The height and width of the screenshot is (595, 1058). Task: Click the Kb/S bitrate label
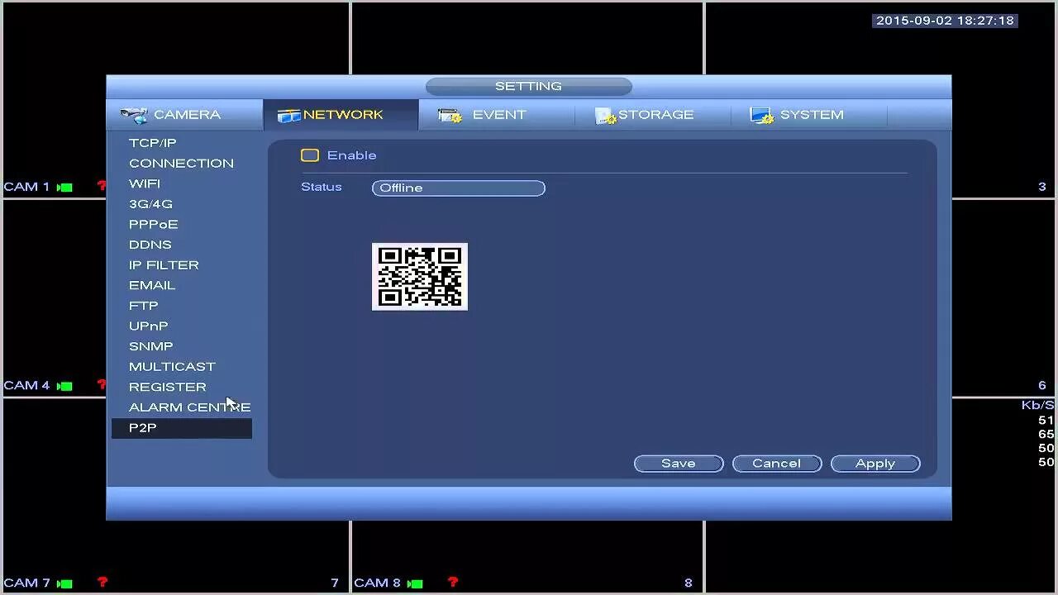1037,405
